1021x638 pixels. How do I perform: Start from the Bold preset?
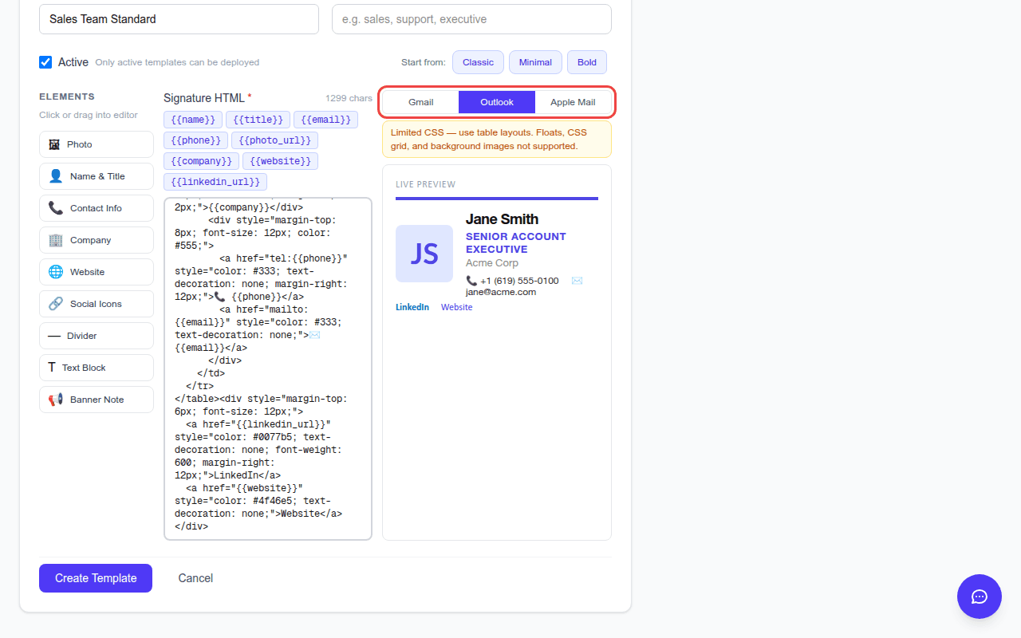coord(587,62)
